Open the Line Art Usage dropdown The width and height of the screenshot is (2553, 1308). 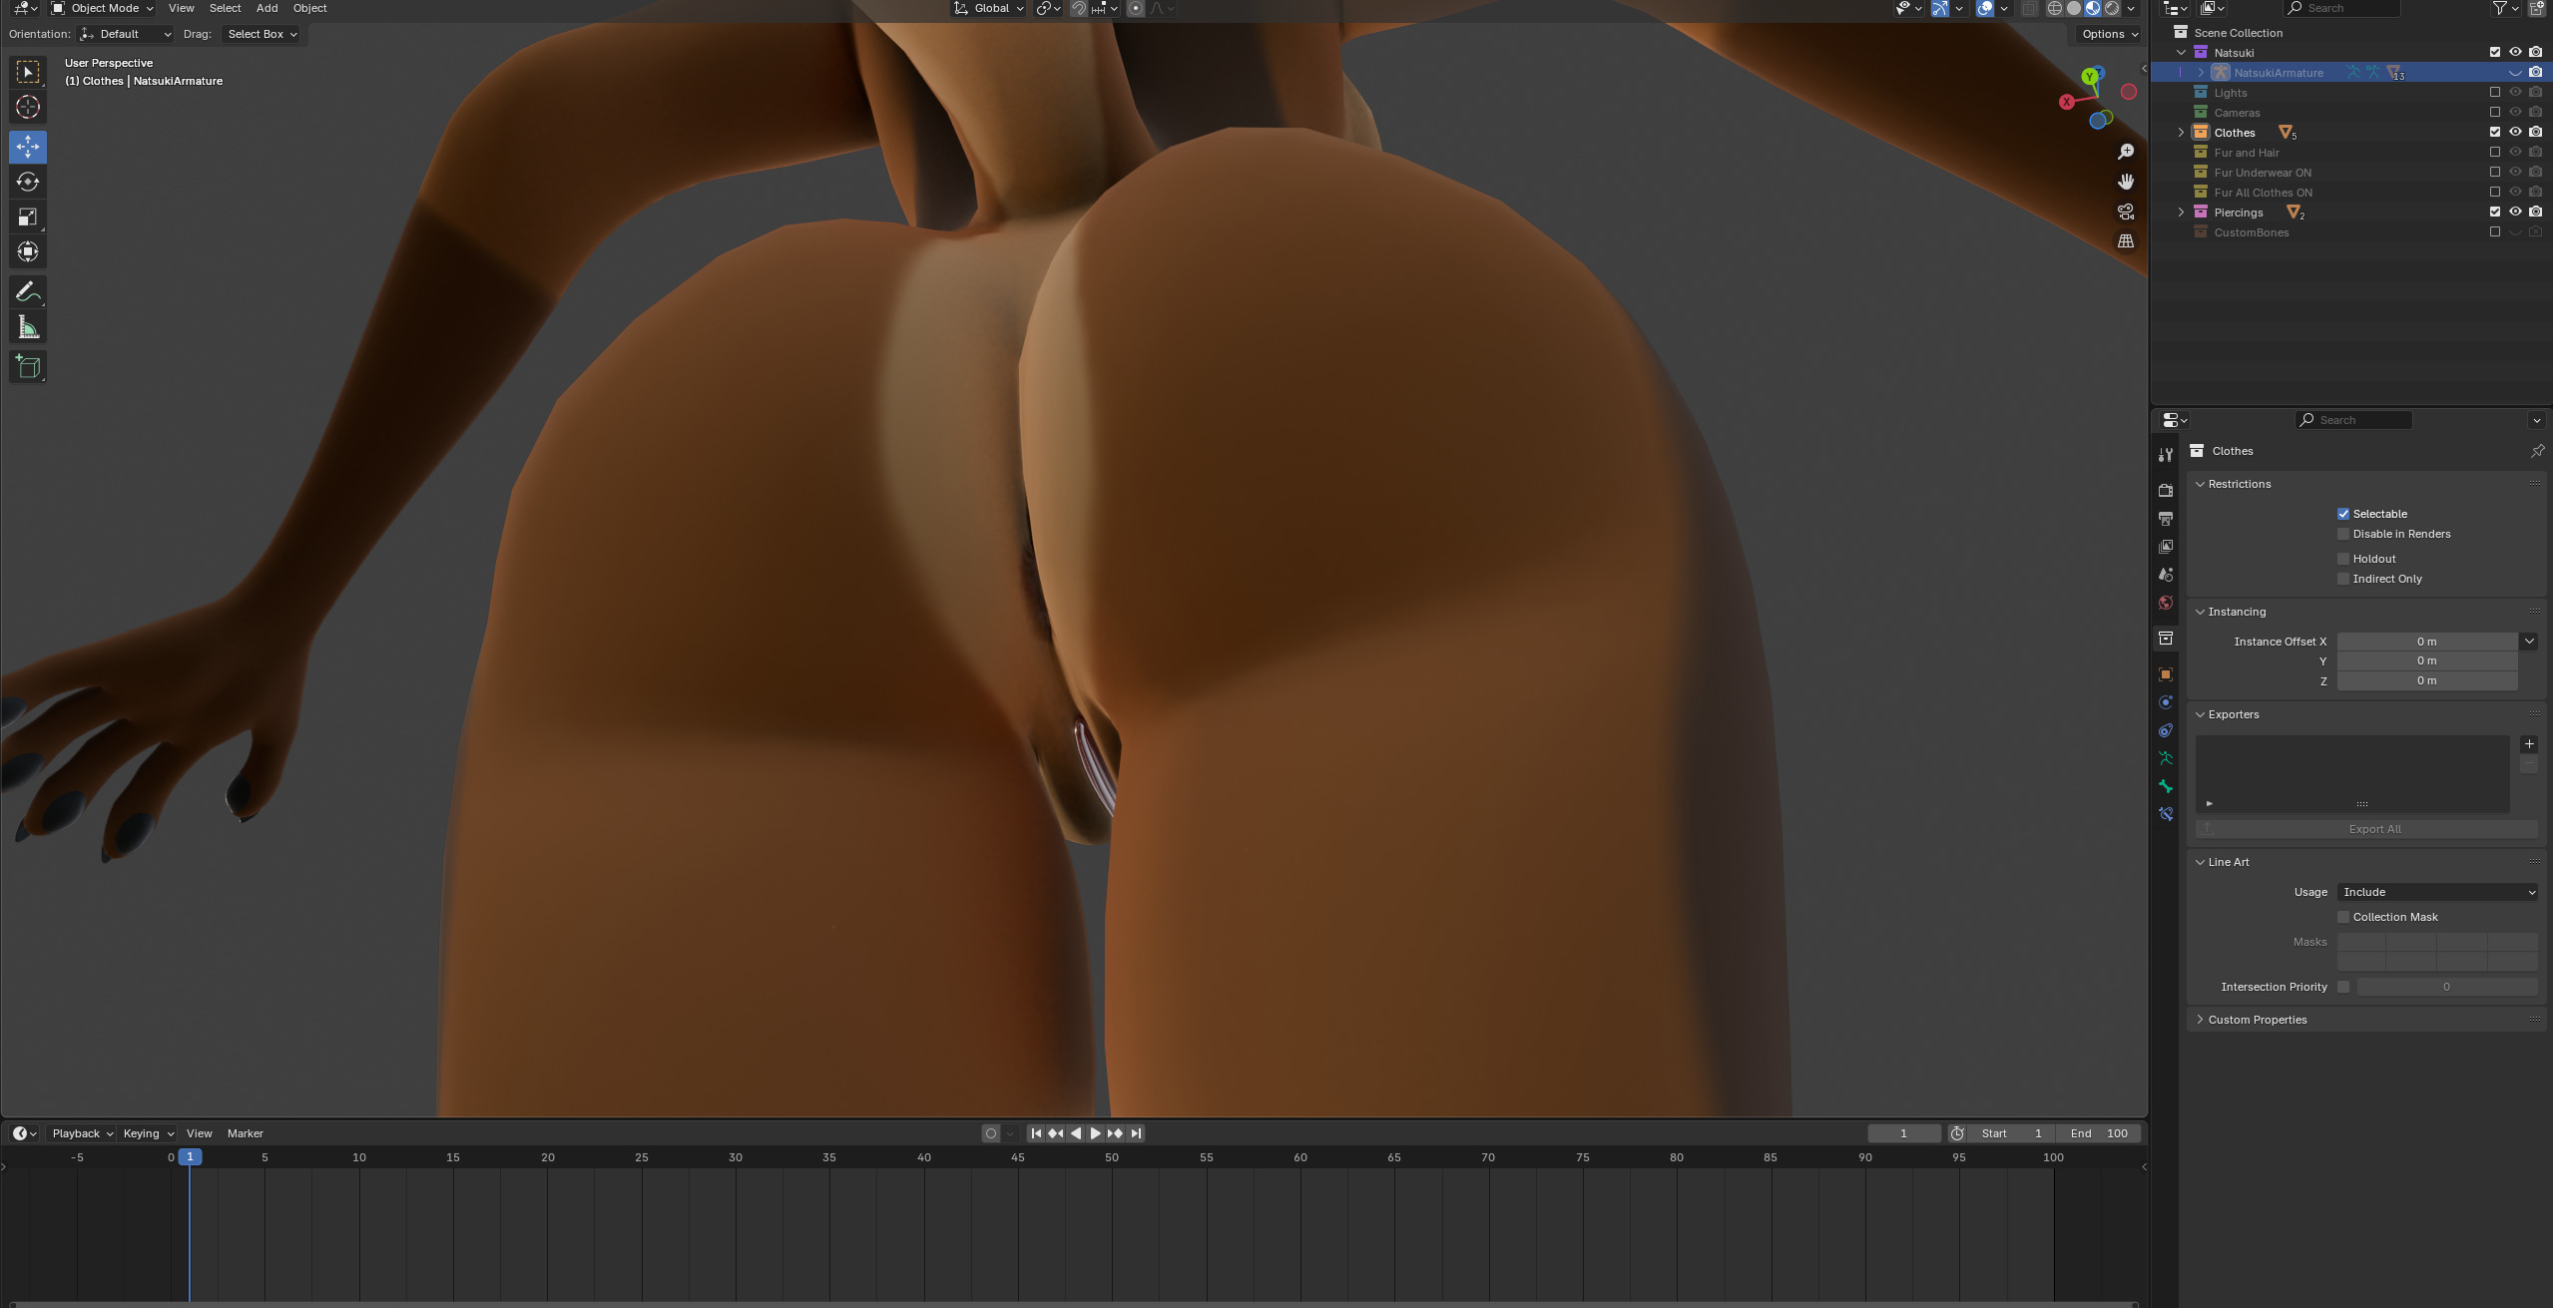point(2437,892)
